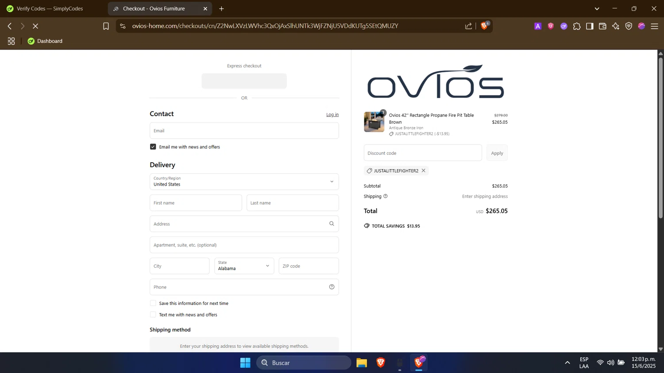This screenshot has height=373, width=664.
Task: Close the Checkout Ovios Furniture tab
Action: 205,9
